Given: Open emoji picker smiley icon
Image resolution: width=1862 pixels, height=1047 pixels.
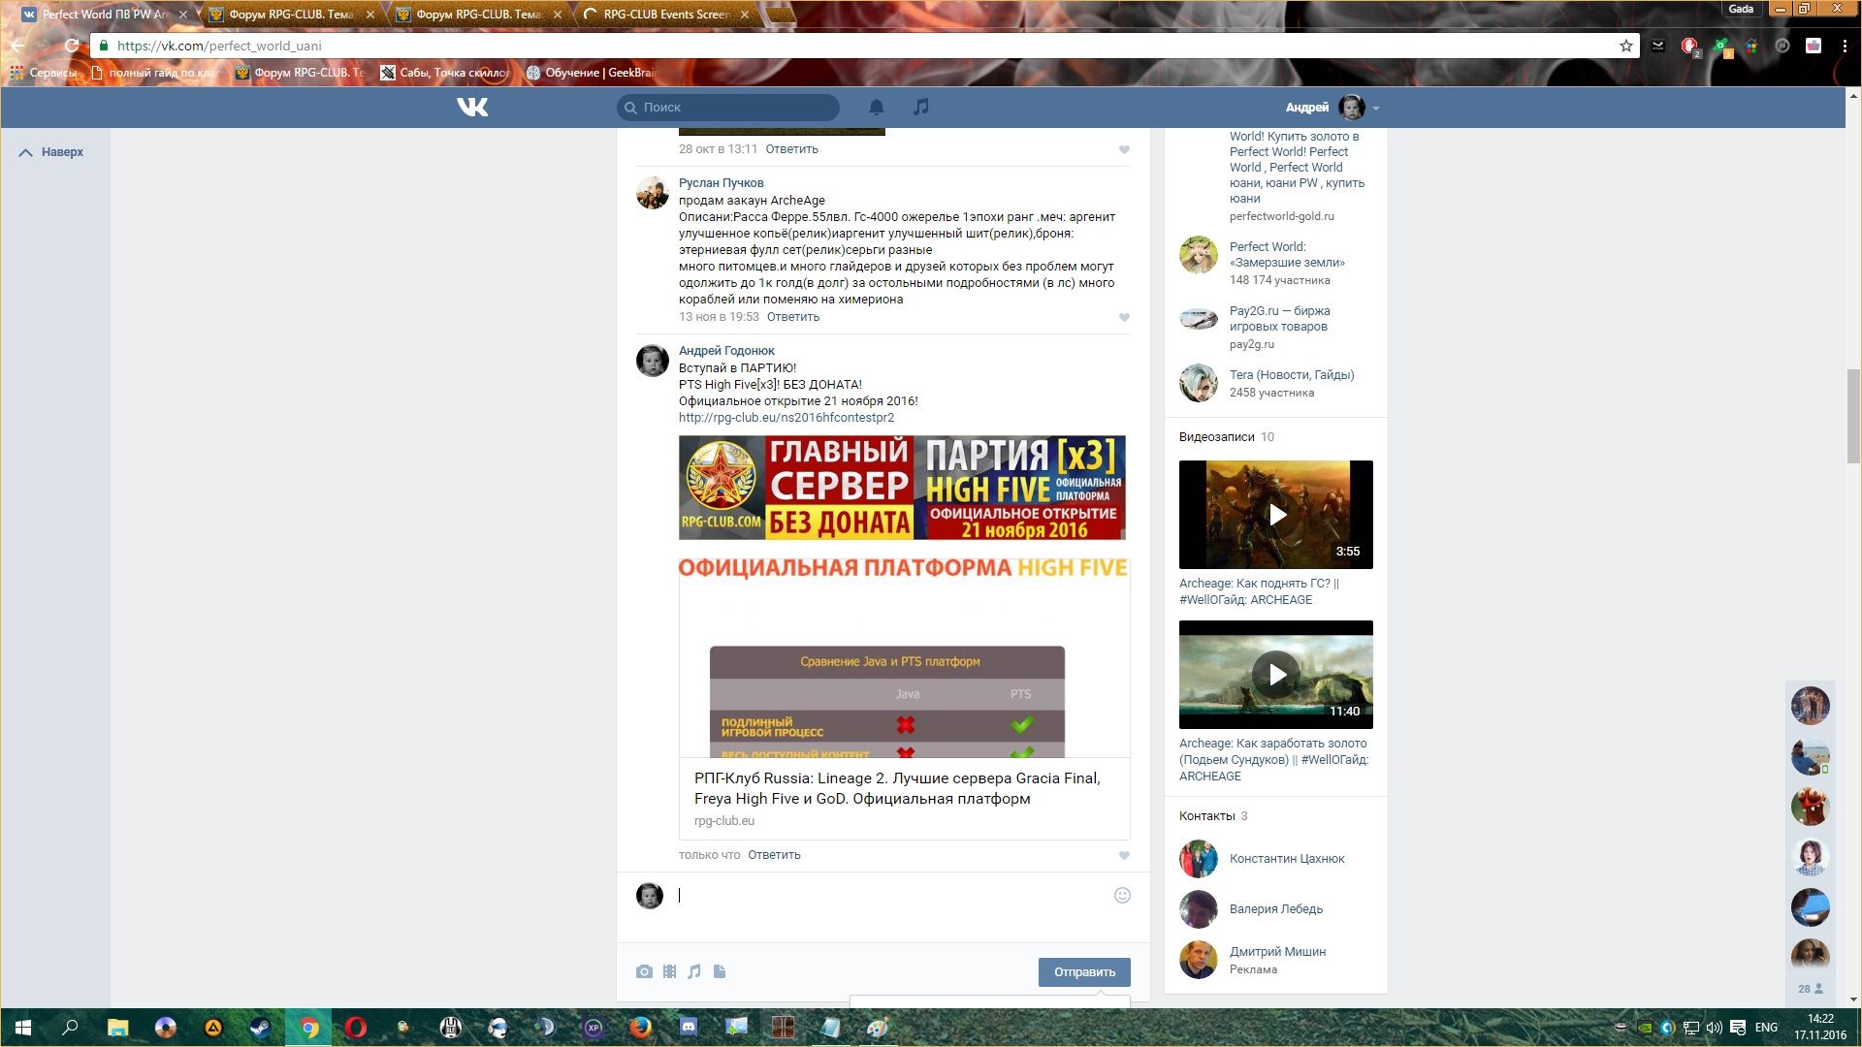Looking at the screenshot, I should pyautogui.click(x=1122, y=896).
